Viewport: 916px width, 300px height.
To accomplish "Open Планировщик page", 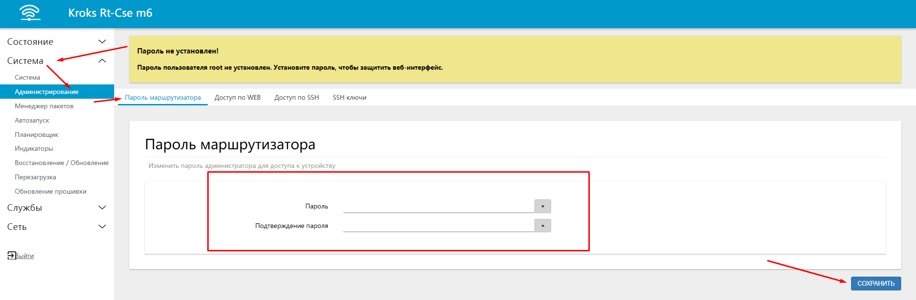I will 36,134.
